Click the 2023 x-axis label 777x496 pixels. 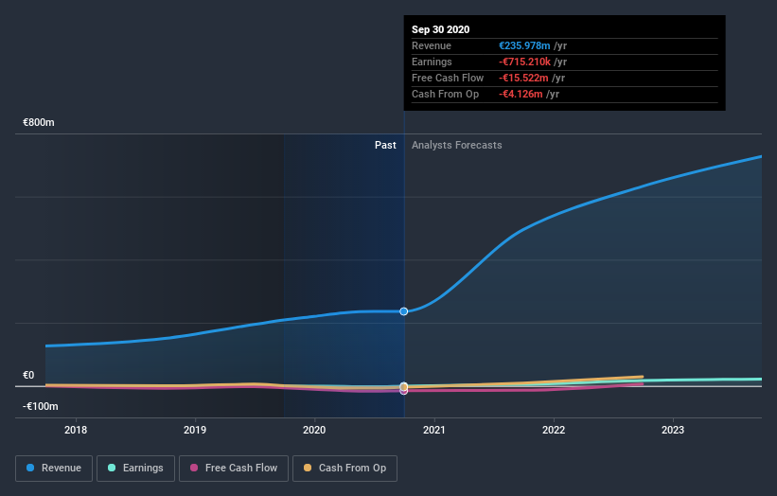[x=673, y=430]
